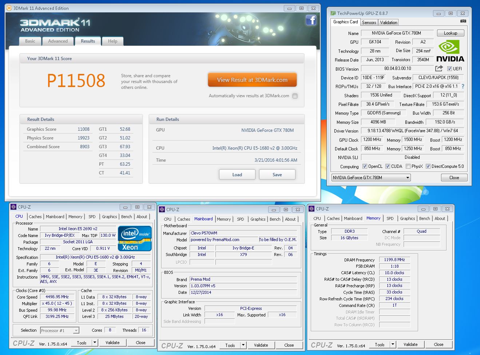Screen dimensions: 480x355
Task: Open the Help tab in 3DMark 11
Action: [x=112, y=41]
